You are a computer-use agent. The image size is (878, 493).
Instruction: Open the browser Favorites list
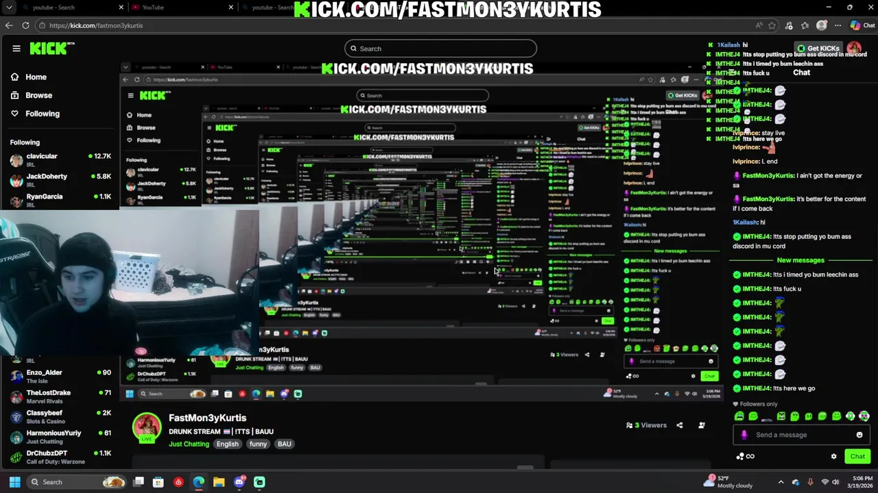(x=805, y=25)
